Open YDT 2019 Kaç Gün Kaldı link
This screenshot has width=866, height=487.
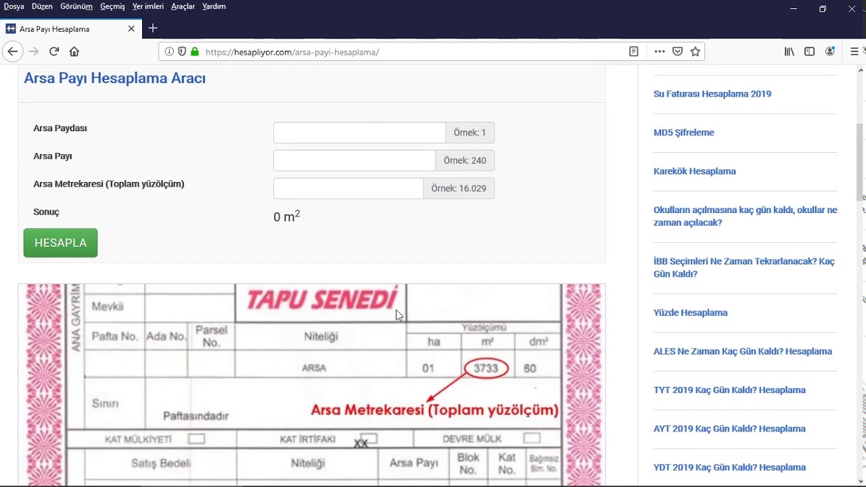pos(729,467)
